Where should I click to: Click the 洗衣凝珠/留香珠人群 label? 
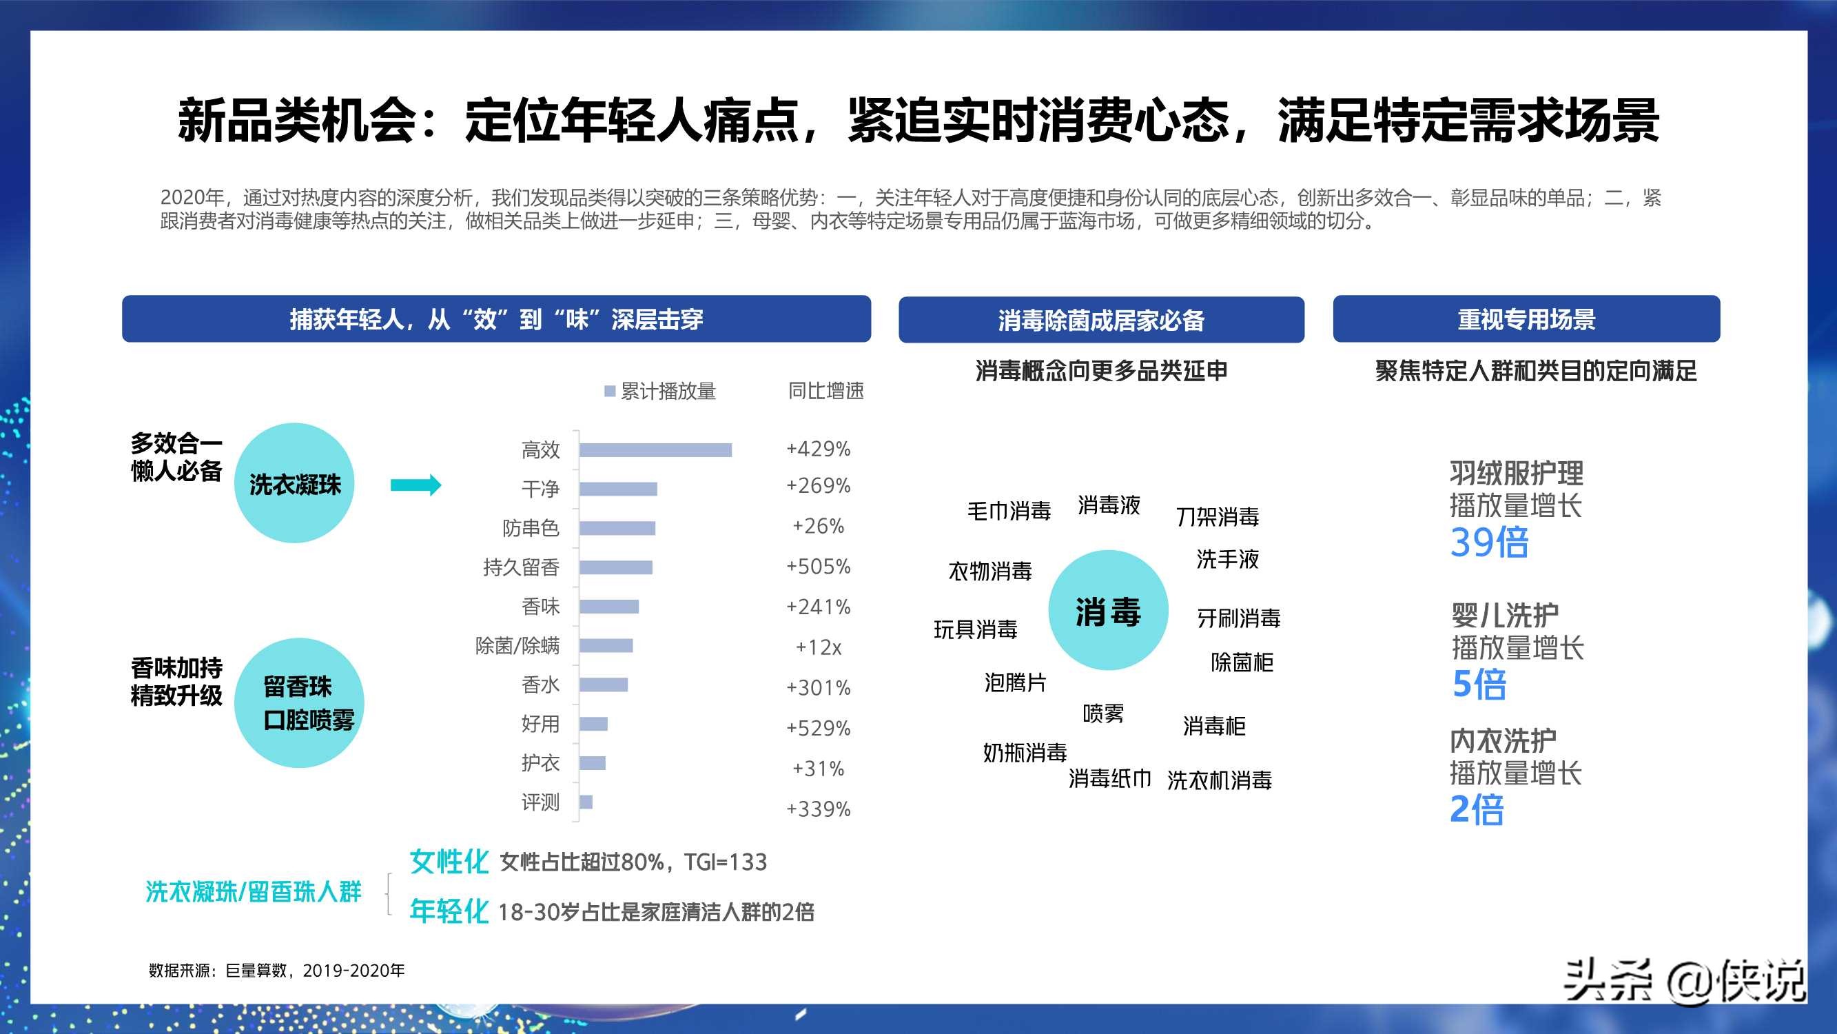tap(253, 892)
